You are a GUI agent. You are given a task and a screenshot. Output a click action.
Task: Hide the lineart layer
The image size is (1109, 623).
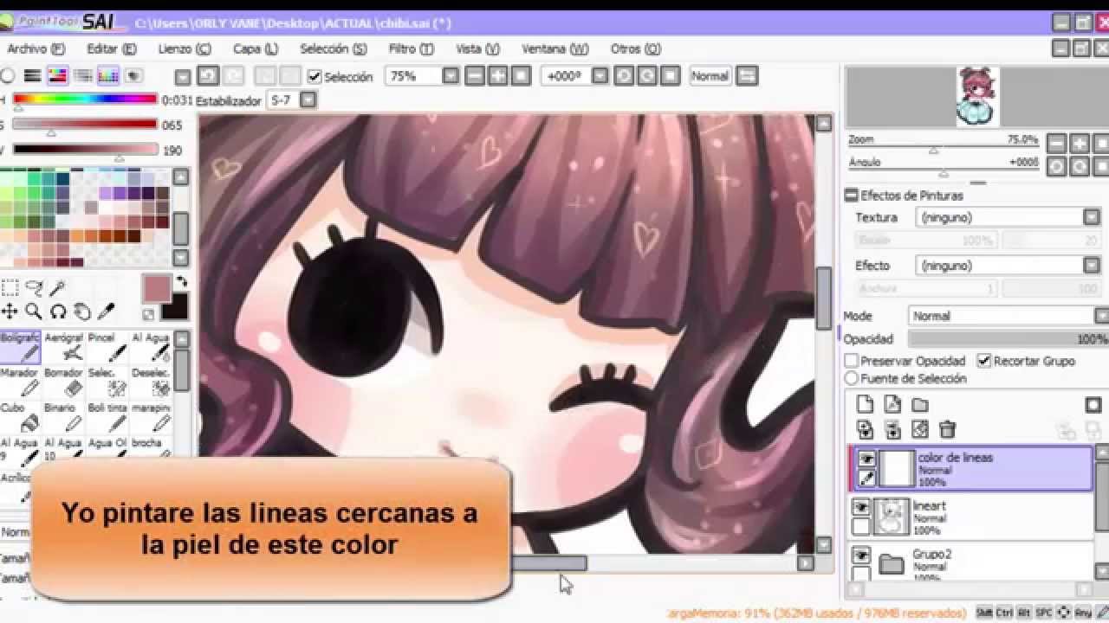(860, 507)
